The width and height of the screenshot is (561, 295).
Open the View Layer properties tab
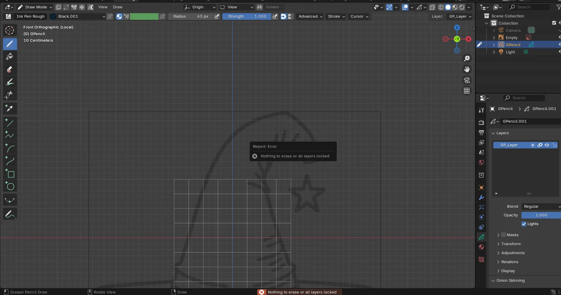click(x=481, y=142)
